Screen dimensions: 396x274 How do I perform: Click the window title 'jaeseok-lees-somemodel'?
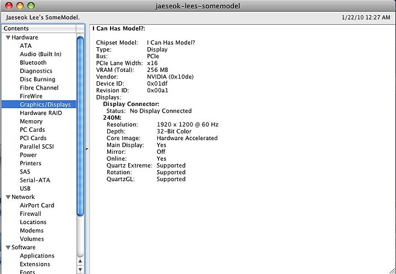tap(197, 5)
